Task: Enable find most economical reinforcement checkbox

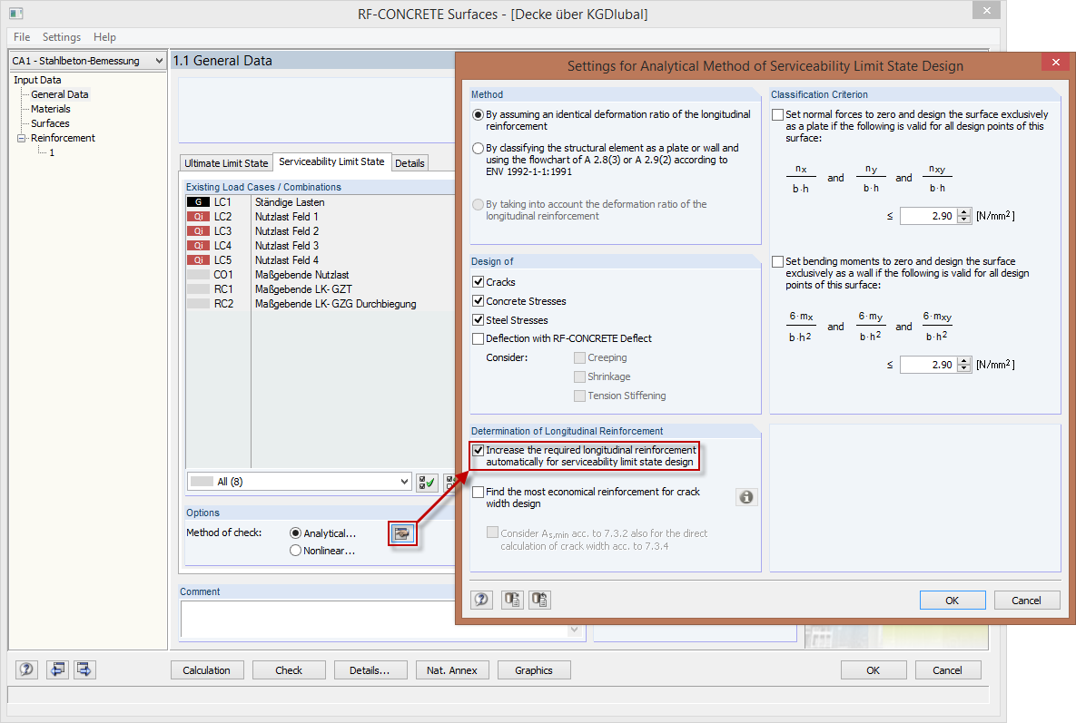Action: tap(479, 492)
